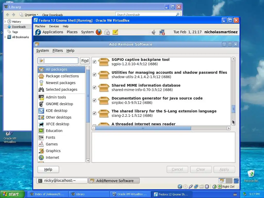Viewport: 264px width, 198px height.
Task: Open the mail client icon in GNOME panel
Action: (x=107, y=32)
